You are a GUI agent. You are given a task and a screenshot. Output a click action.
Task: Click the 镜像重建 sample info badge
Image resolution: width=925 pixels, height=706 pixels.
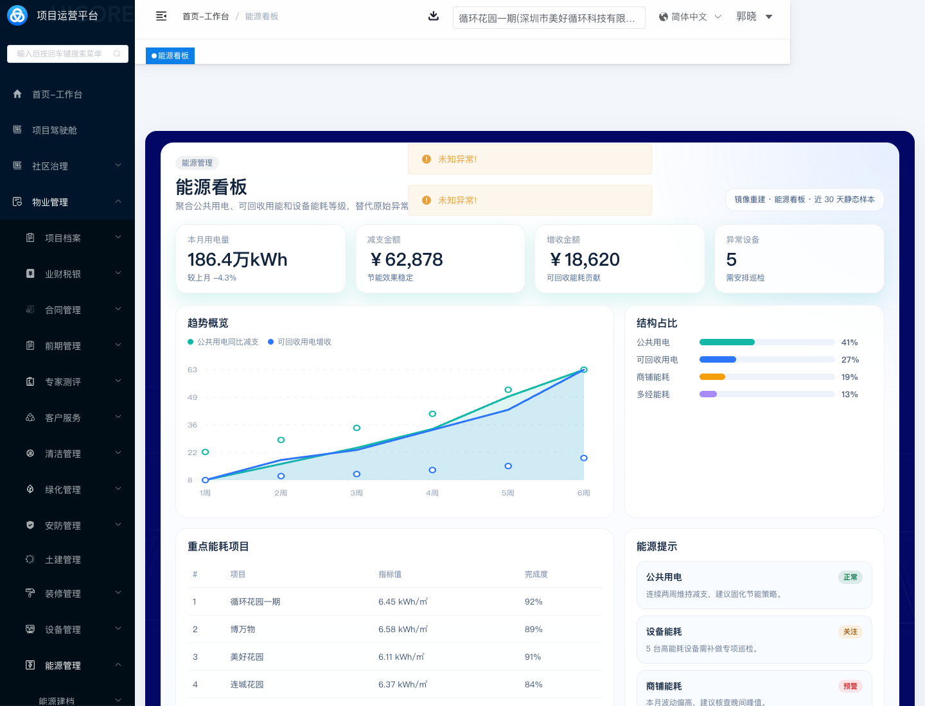804,200
